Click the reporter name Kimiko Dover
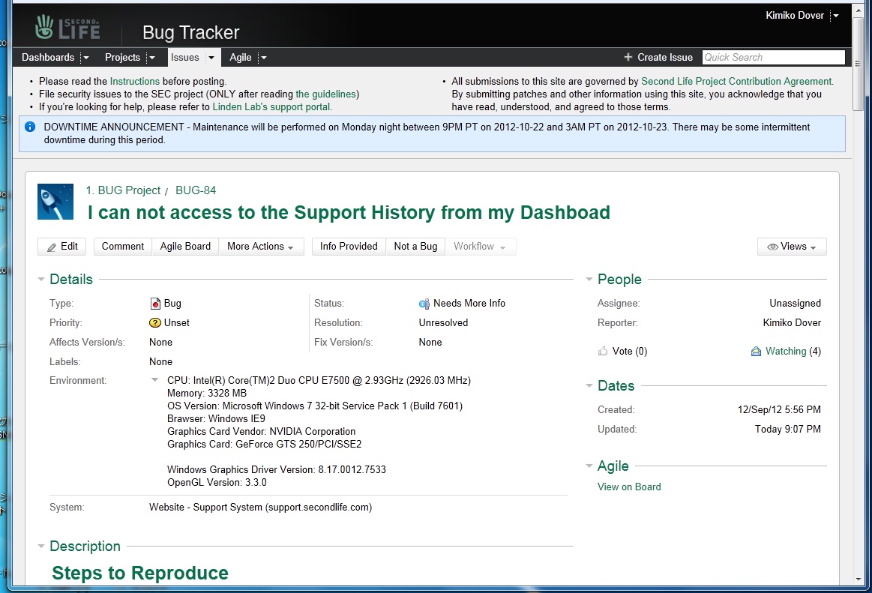Screen dimensions: 872x593 pyautogui.click(x=792, y=322)
